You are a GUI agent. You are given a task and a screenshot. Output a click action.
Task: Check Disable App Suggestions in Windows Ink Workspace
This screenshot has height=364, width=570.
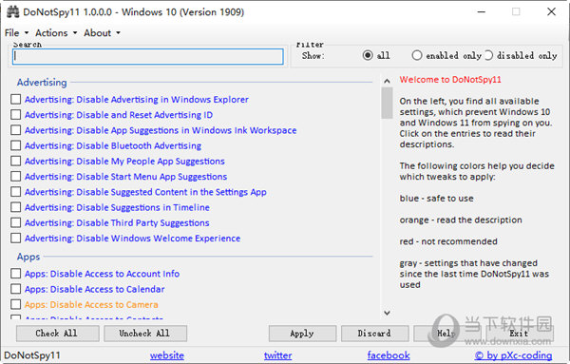click(15, 130)
